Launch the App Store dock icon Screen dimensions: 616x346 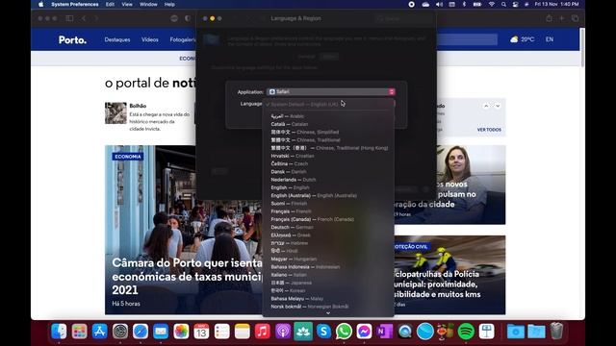(x=100, y=332)
